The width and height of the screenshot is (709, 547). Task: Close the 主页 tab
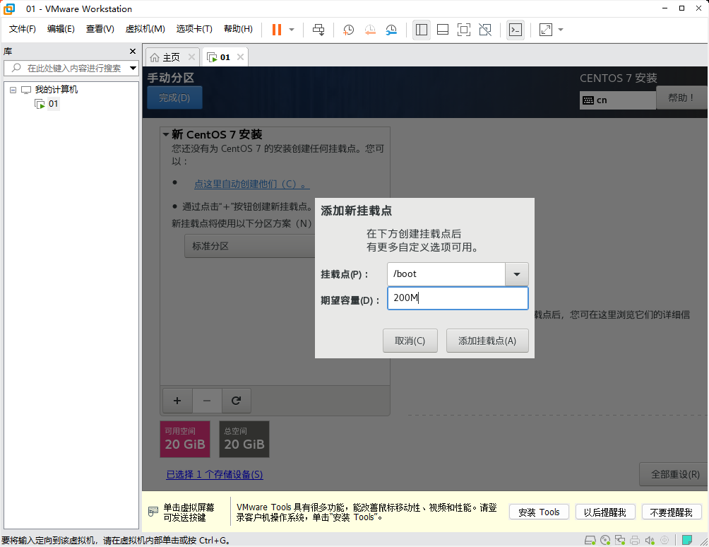191,57
